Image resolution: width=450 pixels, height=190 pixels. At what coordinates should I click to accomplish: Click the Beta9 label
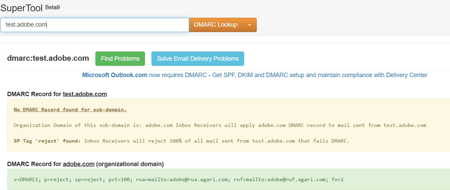pyautogui.click(x=52, y=7)
